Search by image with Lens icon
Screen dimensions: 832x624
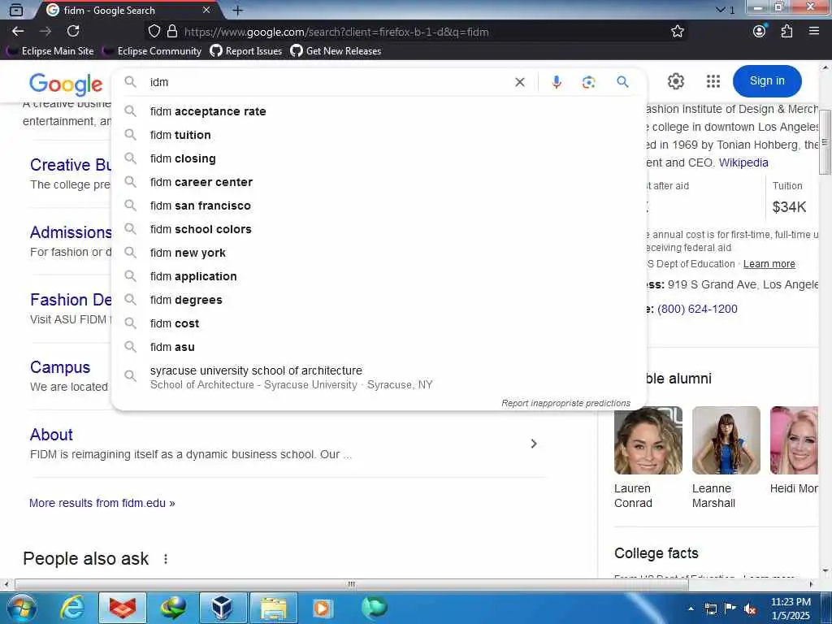click(x=588, y=82)
